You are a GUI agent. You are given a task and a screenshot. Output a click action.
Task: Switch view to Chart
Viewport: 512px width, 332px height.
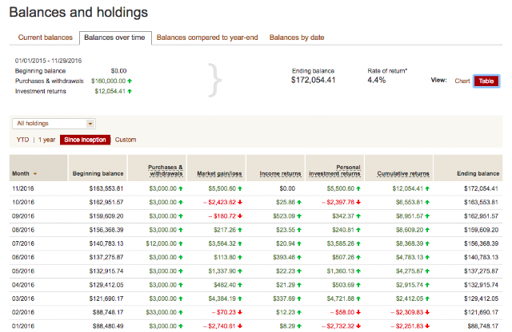click(x=462, y=81)
